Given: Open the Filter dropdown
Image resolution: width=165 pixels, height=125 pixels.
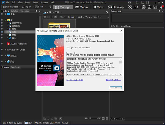Looking at the screenshot, I should 63,17.
